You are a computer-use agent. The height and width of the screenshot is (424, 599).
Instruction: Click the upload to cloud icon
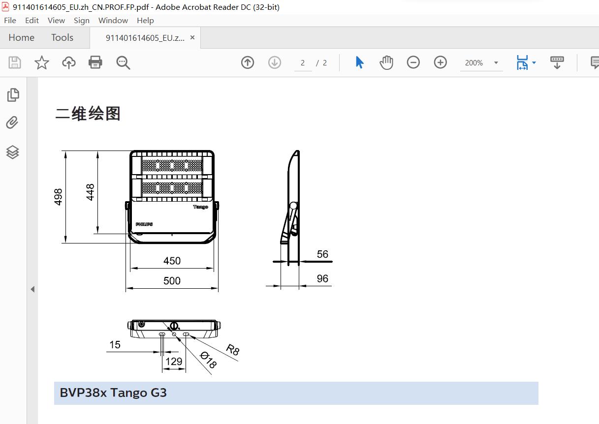[69, 62]
